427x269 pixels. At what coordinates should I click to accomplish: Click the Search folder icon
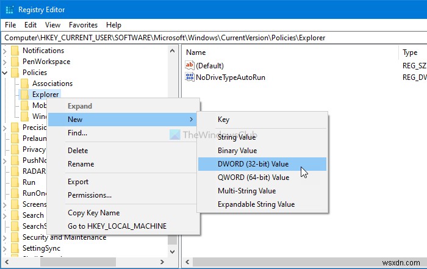(15, 215)
